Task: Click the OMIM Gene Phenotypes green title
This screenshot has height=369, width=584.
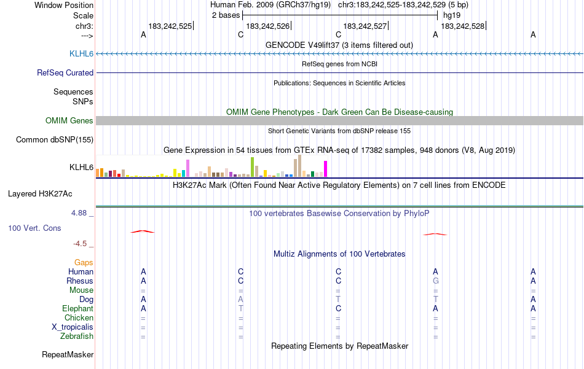Action: coord(340,112)
